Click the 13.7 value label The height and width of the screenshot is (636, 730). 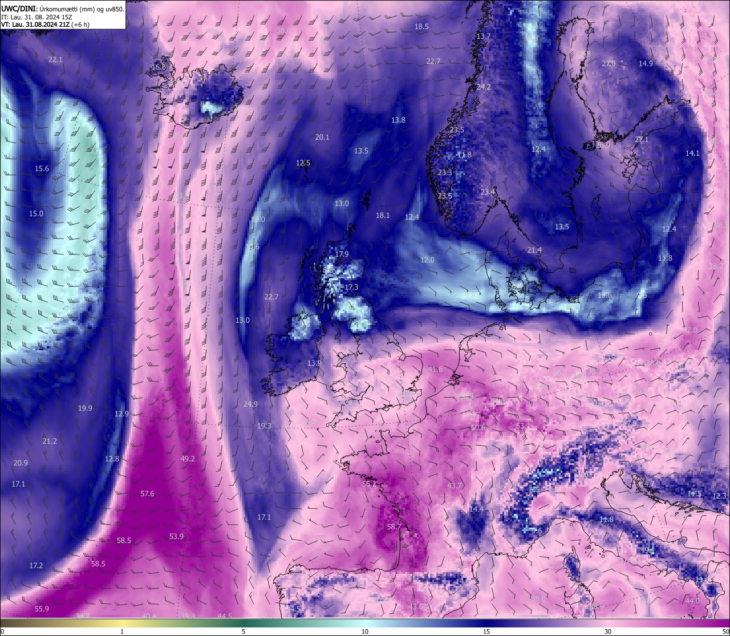click(x=484, y=36)
